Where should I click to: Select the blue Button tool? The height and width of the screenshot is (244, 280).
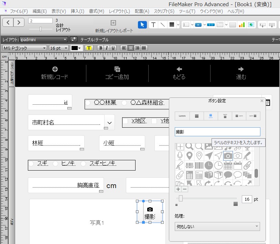(198, 25)
